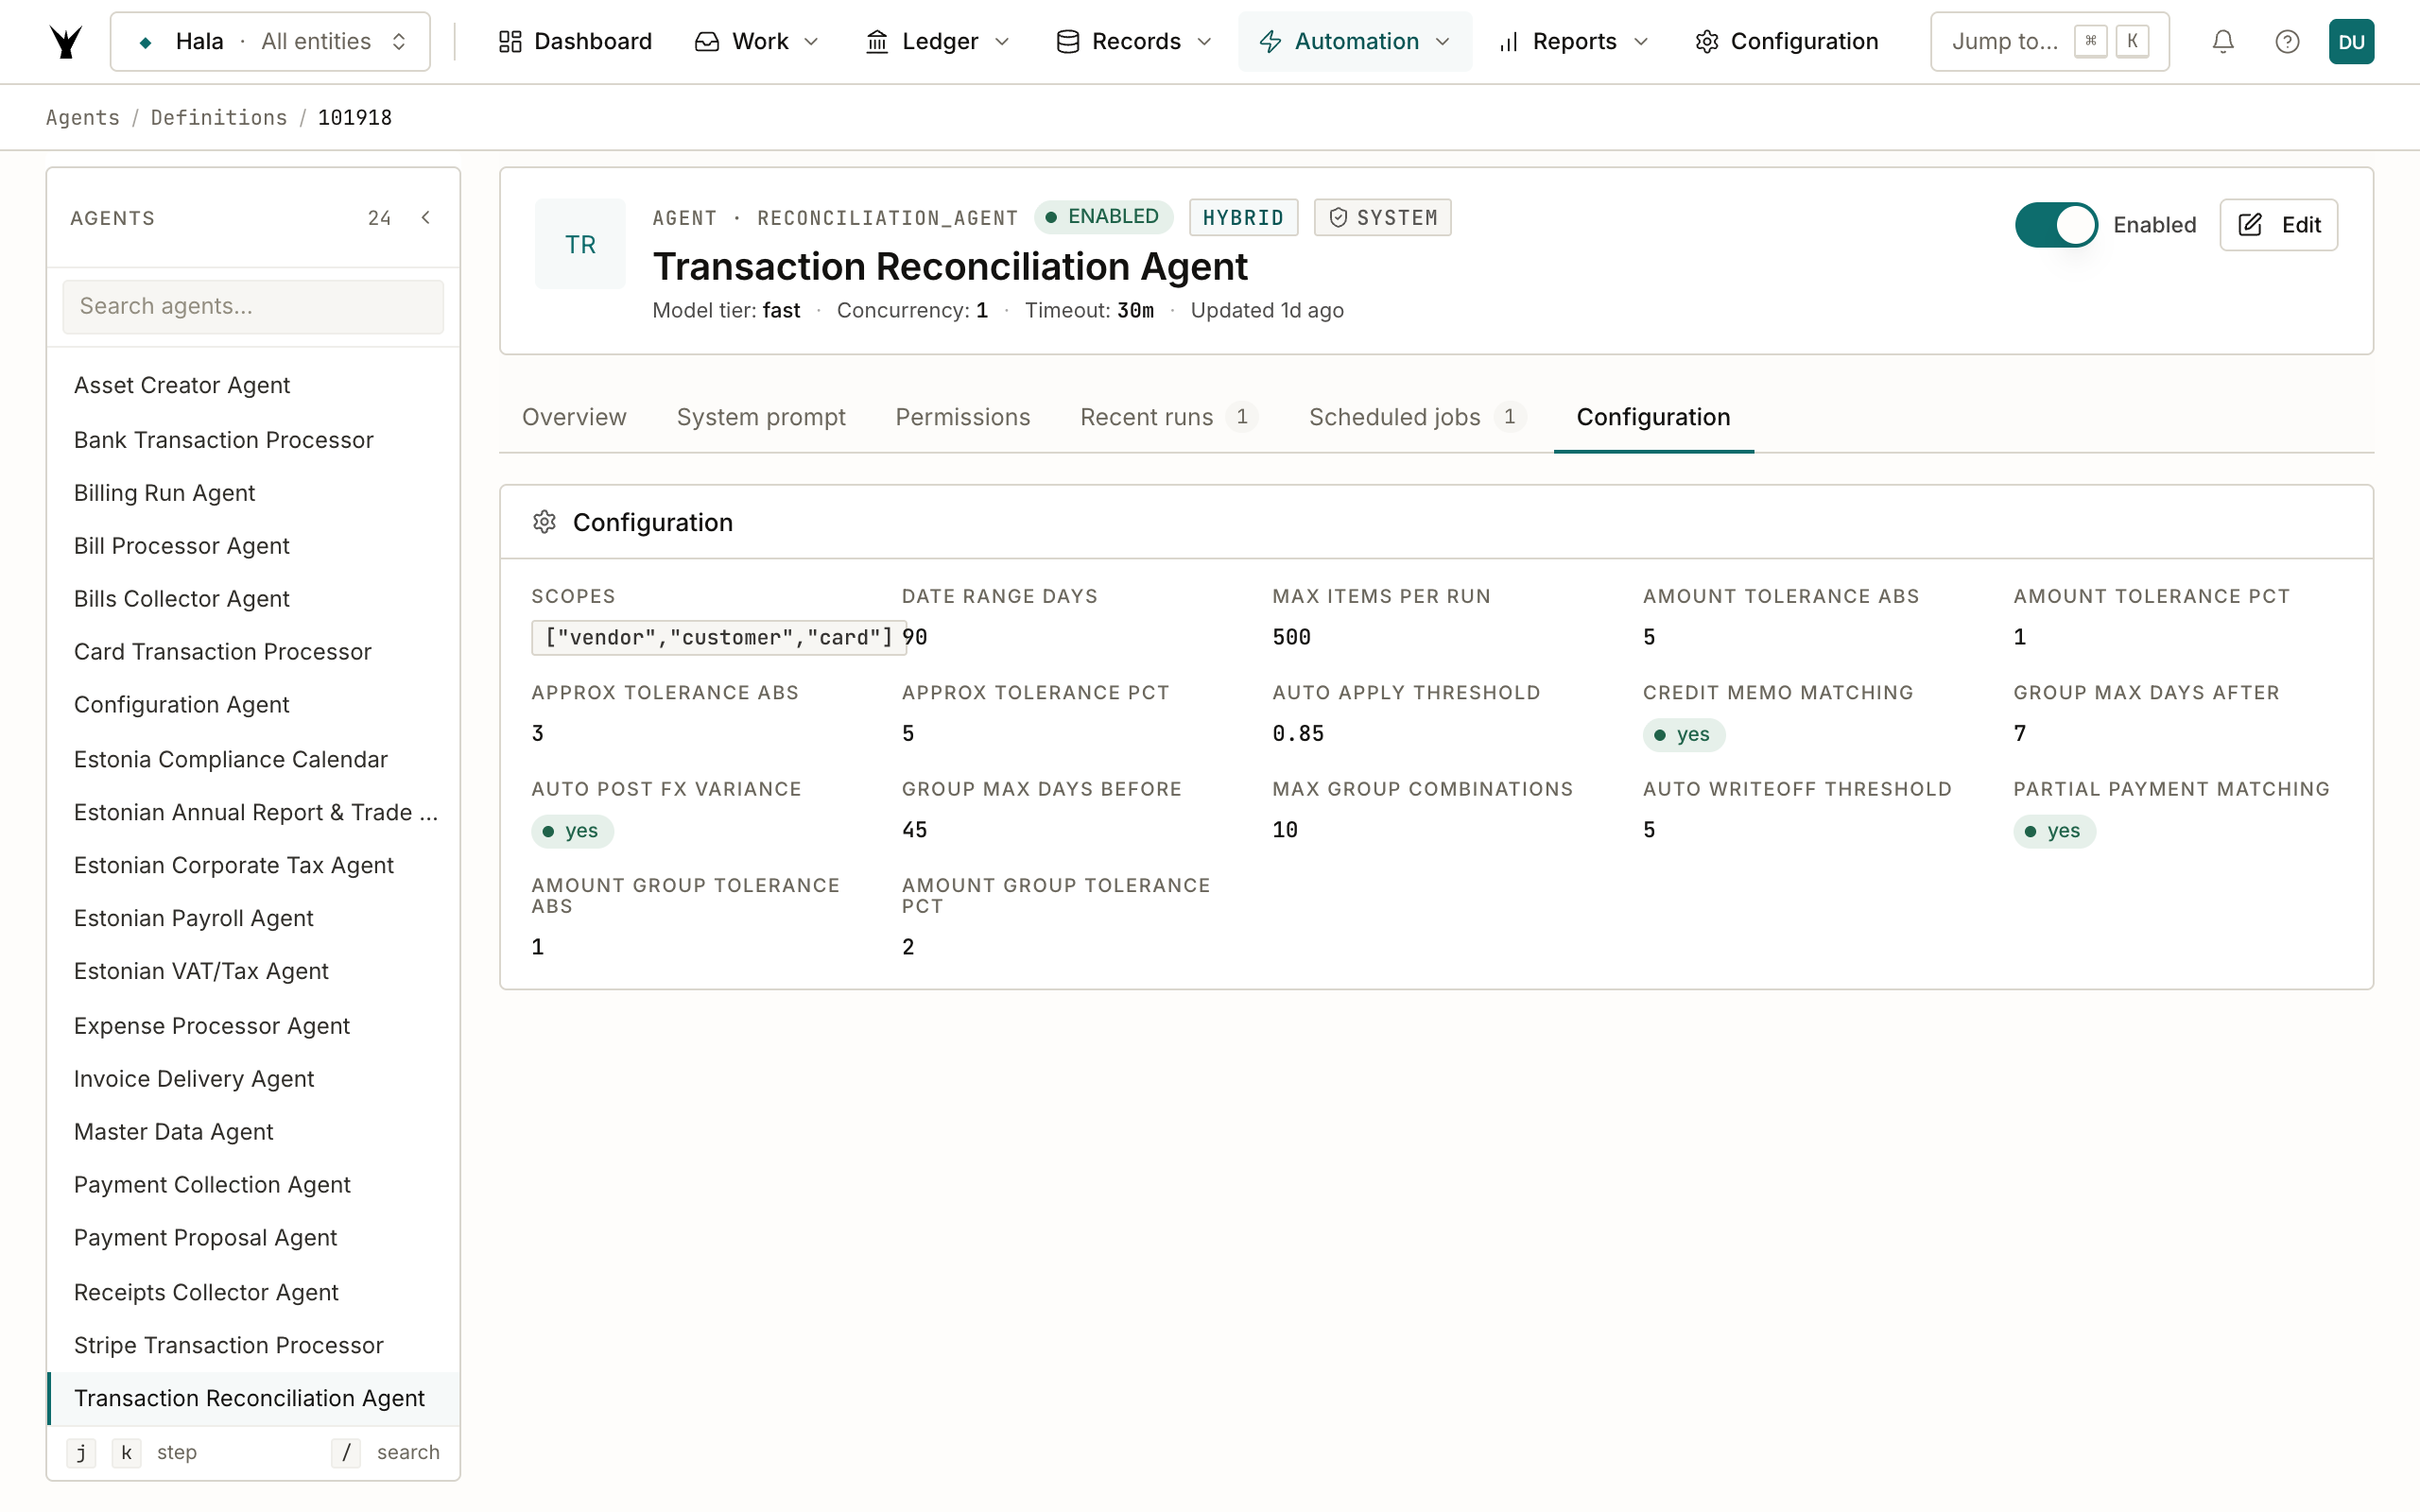Select Estonian Payroll Agent
2420x1512 pixels.
(x=253, y=918)
